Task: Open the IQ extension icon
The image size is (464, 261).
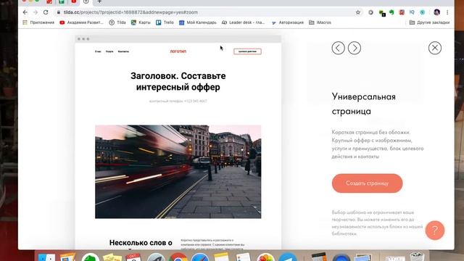Action: coord(412,12)
